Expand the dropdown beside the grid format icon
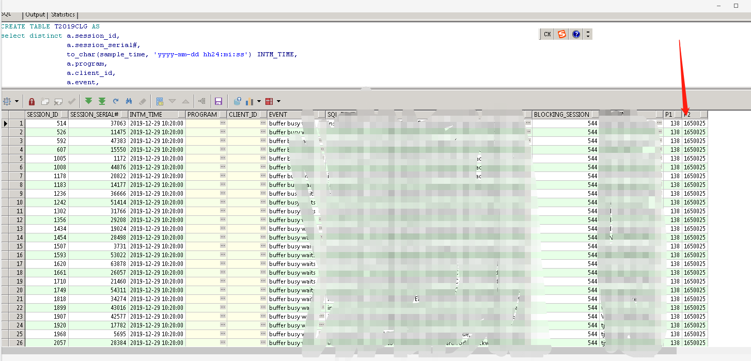 click(279, 101)
